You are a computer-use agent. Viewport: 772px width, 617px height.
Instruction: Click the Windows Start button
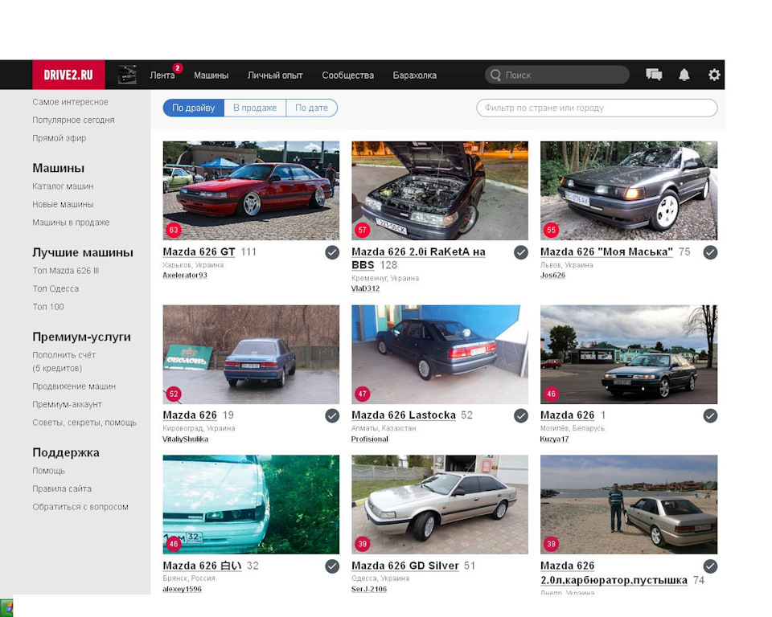tap(6, 607)
